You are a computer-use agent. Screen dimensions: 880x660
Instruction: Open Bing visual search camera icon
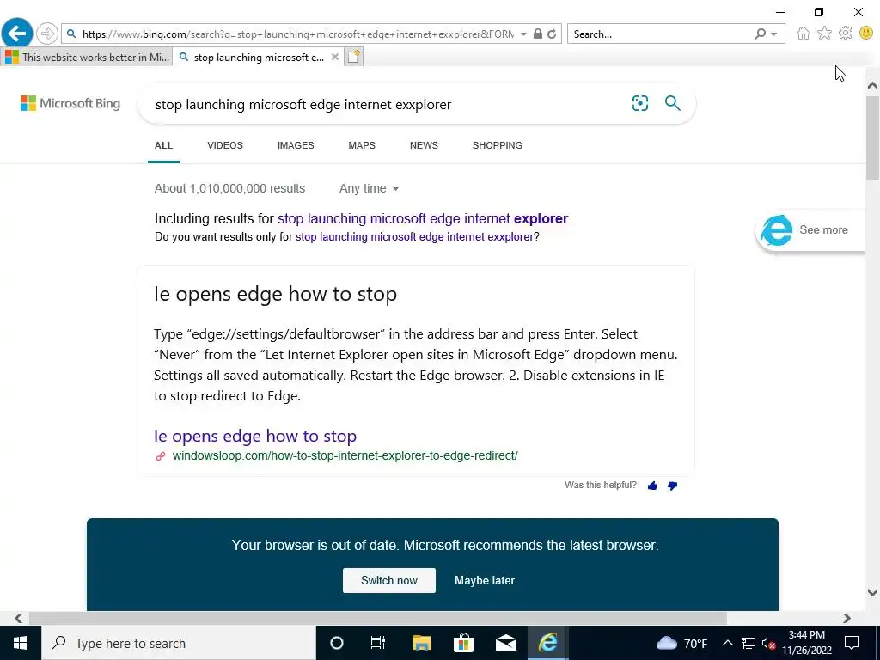point(639,103)
